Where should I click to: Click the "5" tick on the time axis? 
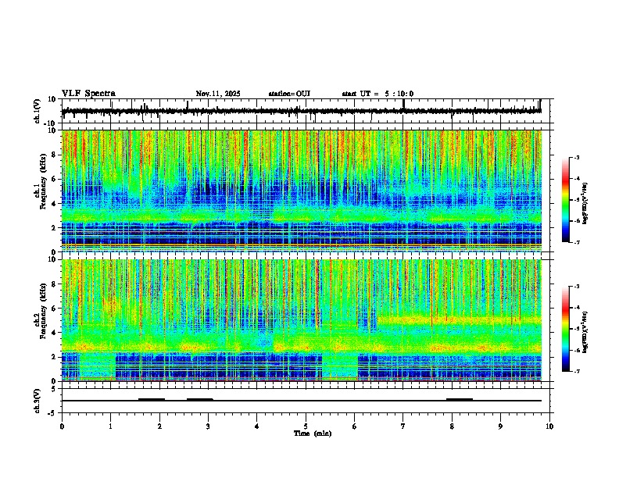(306, 426)
